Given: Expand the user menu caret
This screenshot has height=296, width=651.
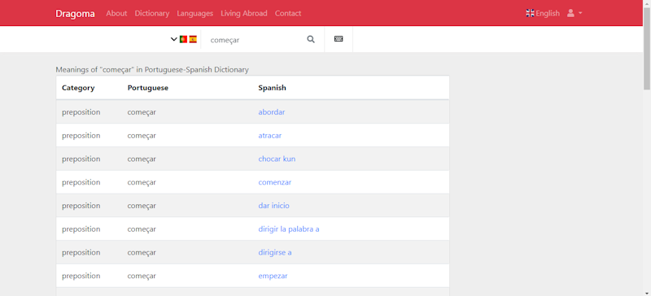Looking at the screenshot, I should point(580,13).
